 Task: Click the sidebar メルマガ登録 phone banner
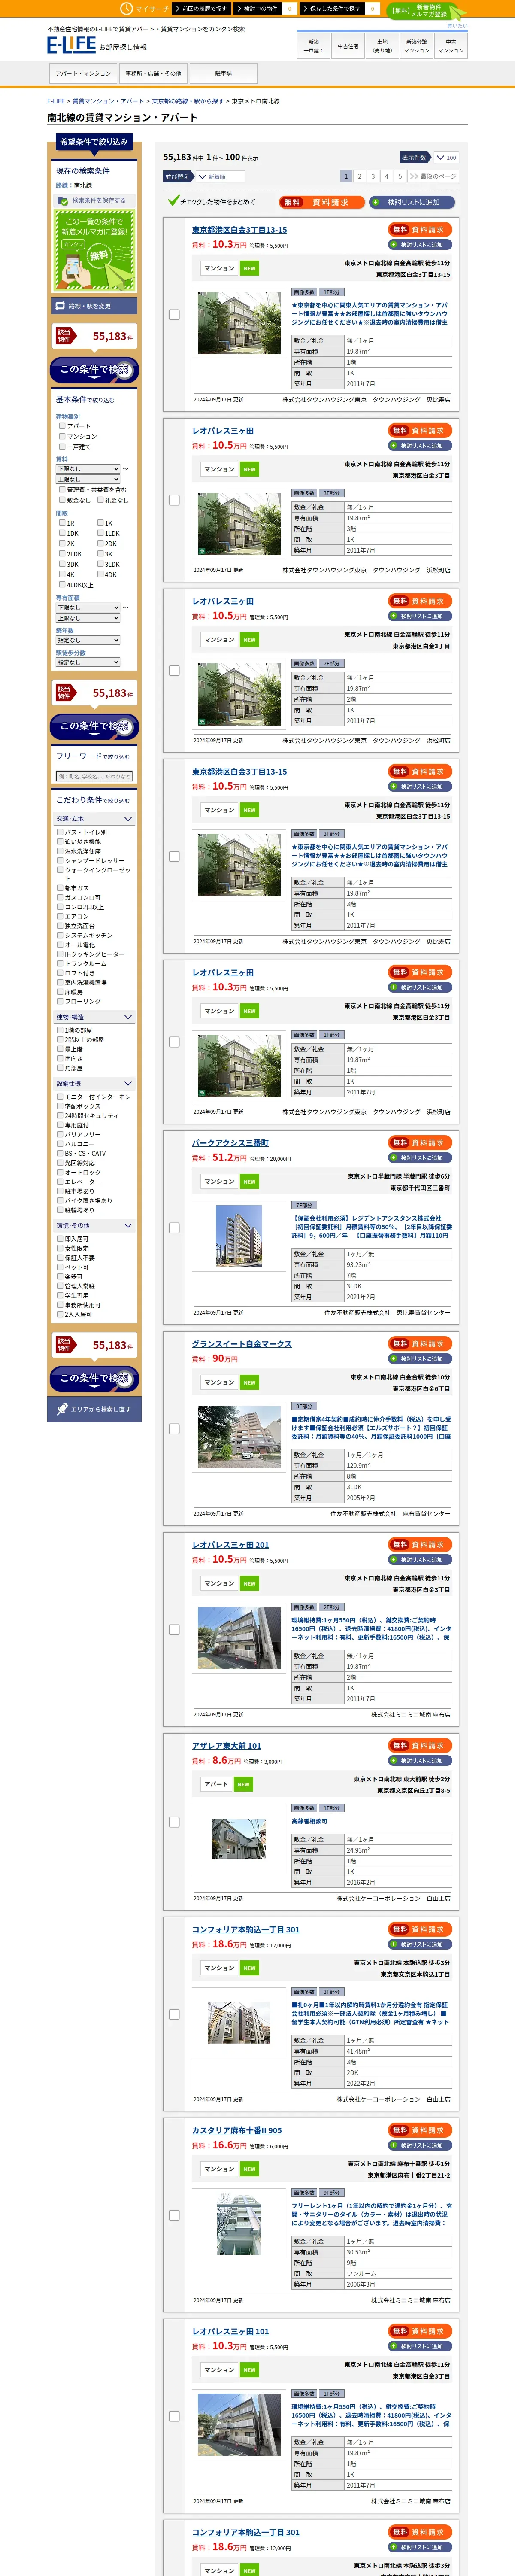95,252
